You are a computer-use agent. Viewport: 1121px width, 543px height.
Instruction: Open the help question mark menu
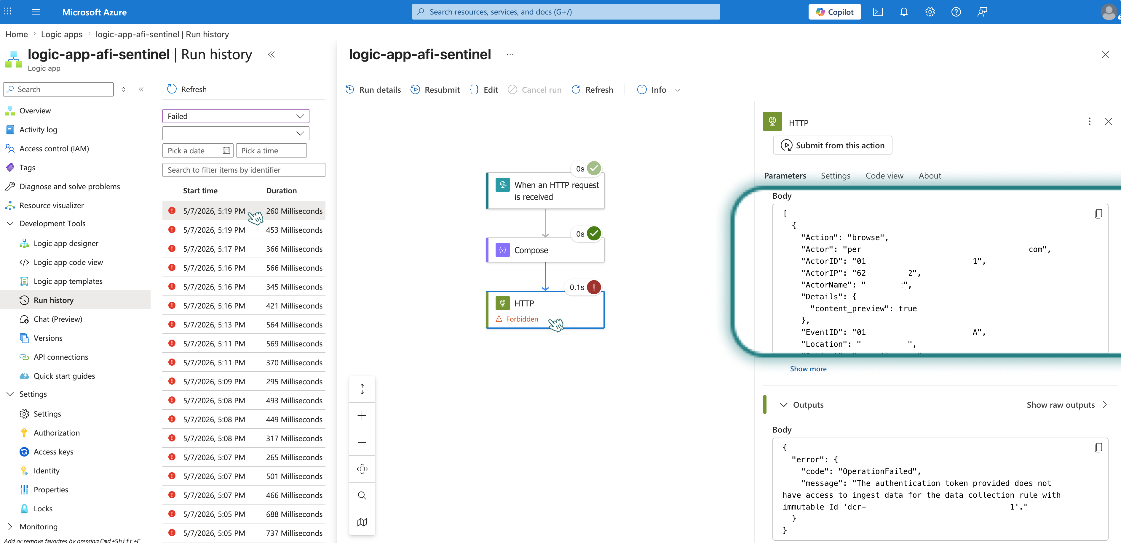(956, 12)
